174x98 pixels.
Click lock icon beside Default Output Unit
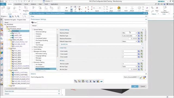[139, 41]
